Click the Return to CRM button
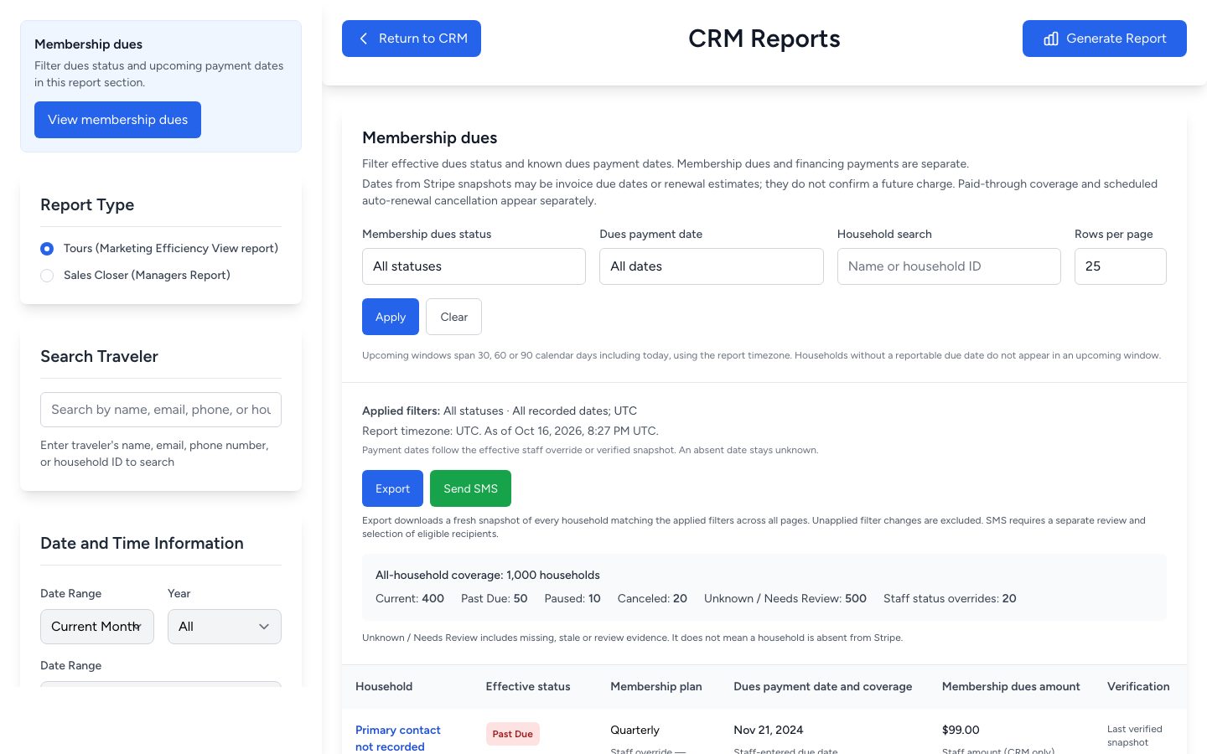Screen dimensions: 1207x754 pos(412,39)
